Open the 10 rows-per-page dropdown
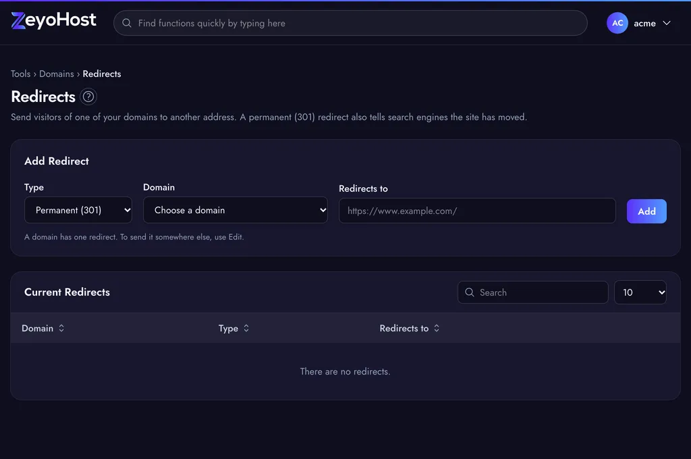Screen dimensions: 691x459 (x=640, y=292)
